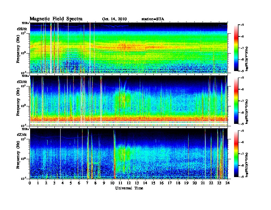This screenshot has height=210, width=271.
Task: Click the "-9" tick on dH/dt color scale
Action: coord(242,71)
